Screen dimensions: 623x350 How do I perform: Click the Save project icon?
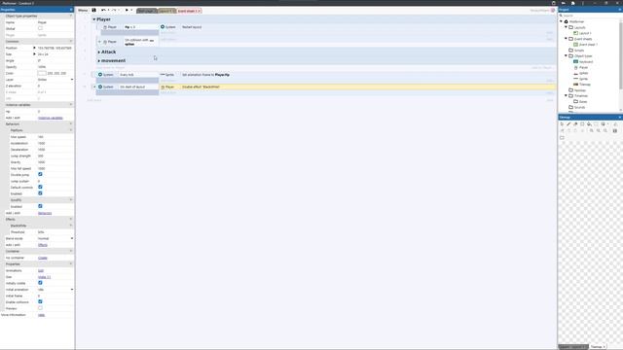tap(93, 11)
